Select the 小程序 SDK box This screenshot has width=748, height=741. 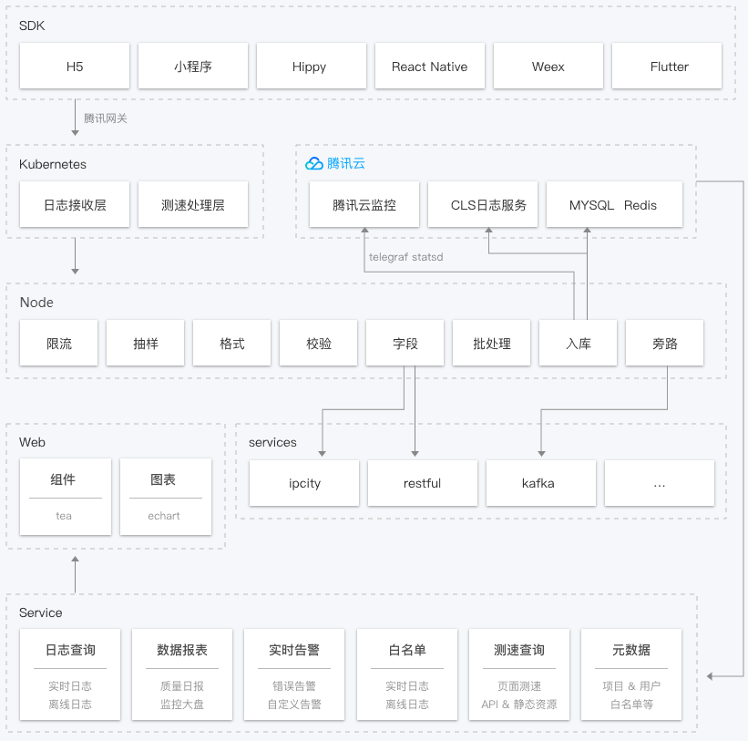[193, 66]
